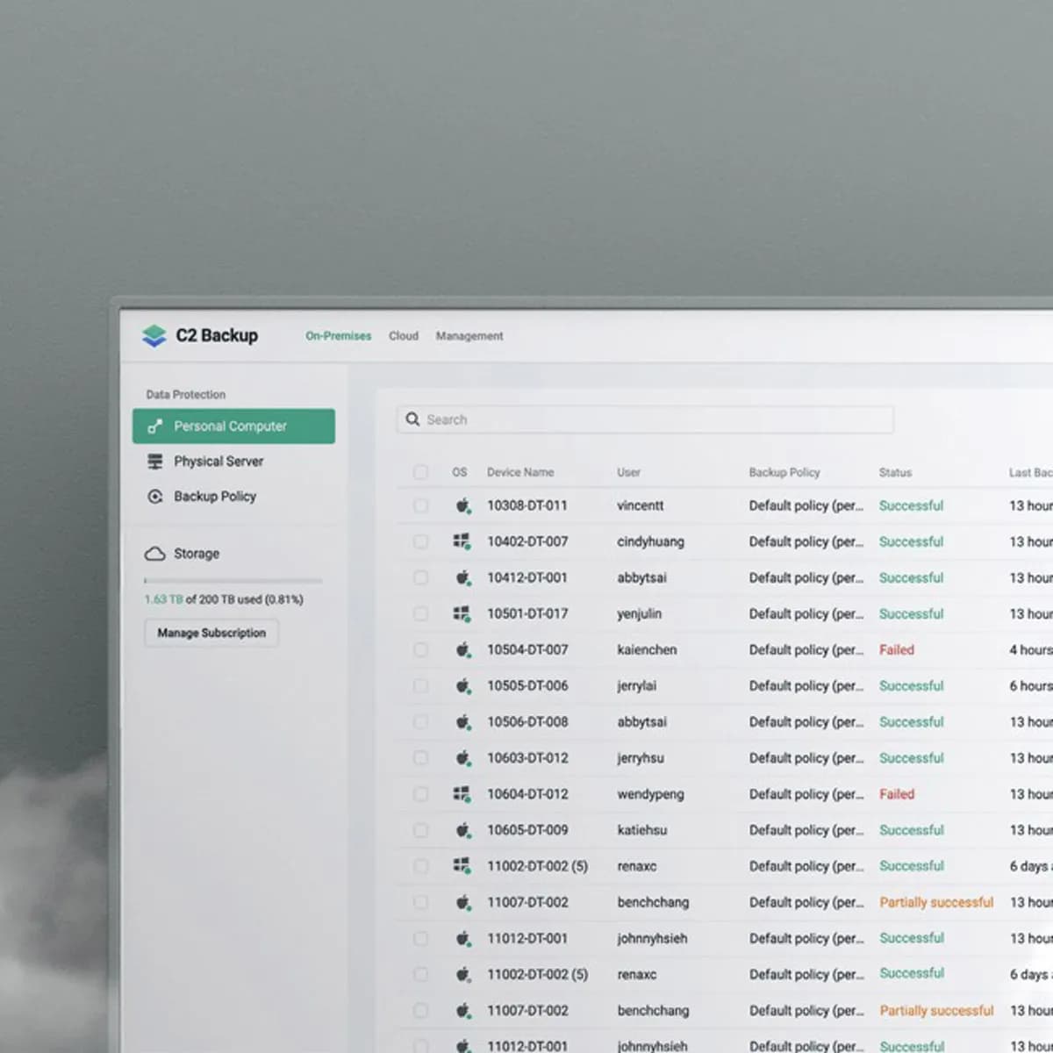Click the storage usage progress bar
This screenshot has height=1053, width=1053.
(x=233, y=581)
